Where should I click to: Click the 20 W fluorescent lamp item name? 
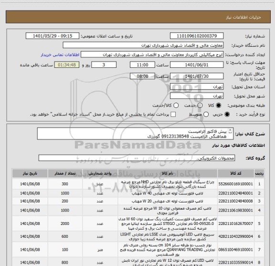pos(168,201)
